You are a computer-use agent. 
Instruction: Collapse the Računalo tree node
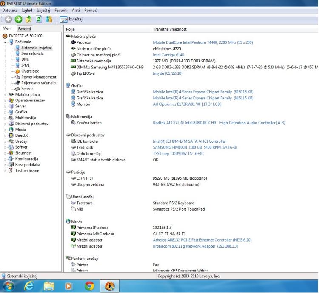(6, 42)
